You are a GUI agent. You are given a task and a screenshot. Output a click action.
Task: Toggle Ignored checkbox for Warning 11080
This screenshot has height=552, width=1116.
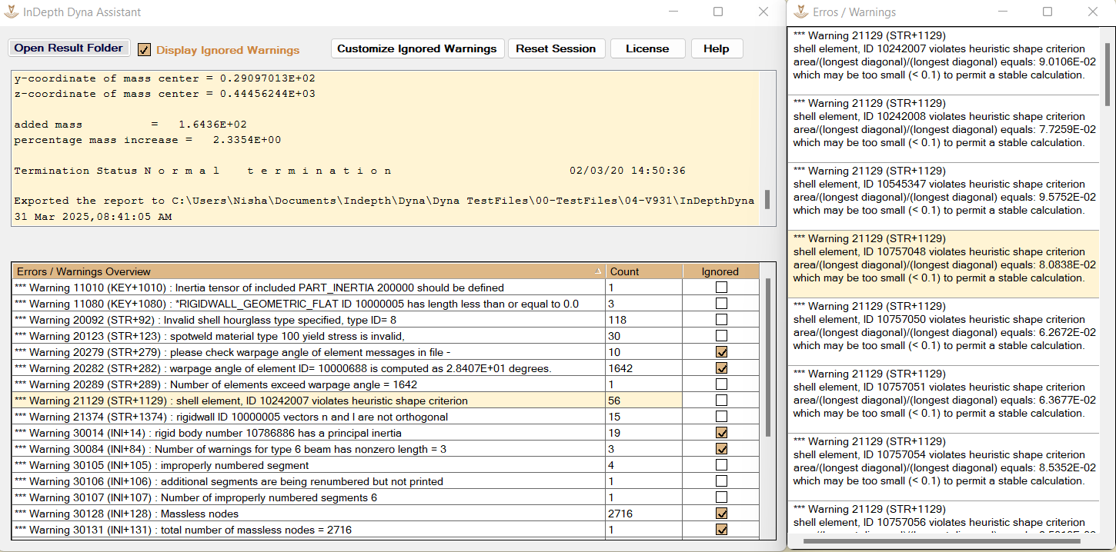[x=721, y=304]
